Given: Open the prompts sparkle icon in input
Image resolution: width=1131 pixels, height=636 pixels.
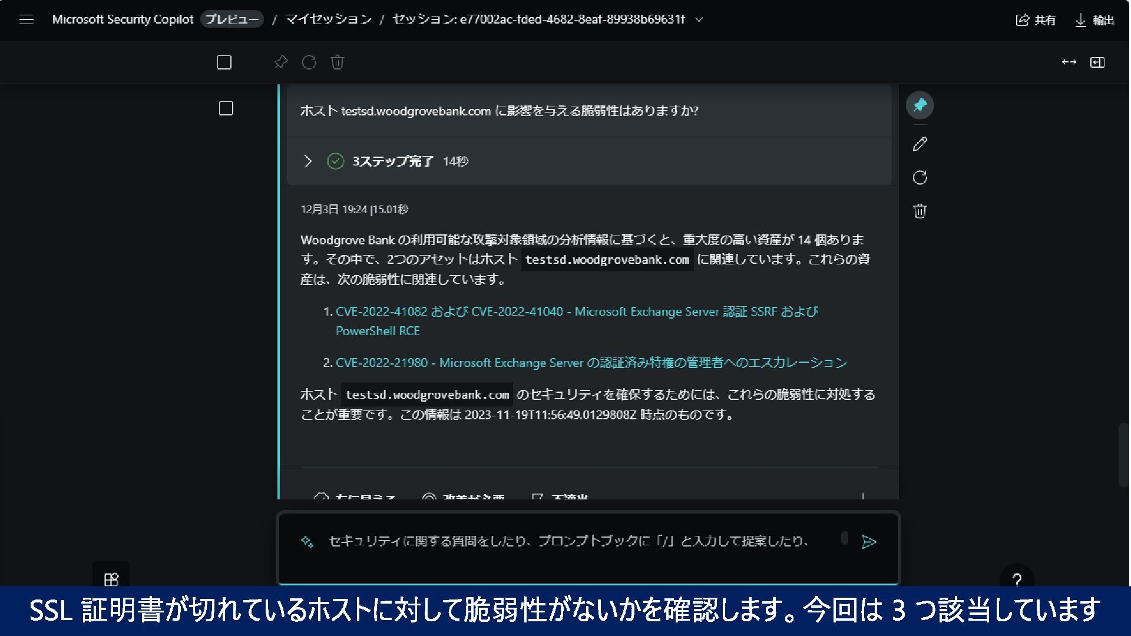Looking at the screenshot, I should coord(307,542).
